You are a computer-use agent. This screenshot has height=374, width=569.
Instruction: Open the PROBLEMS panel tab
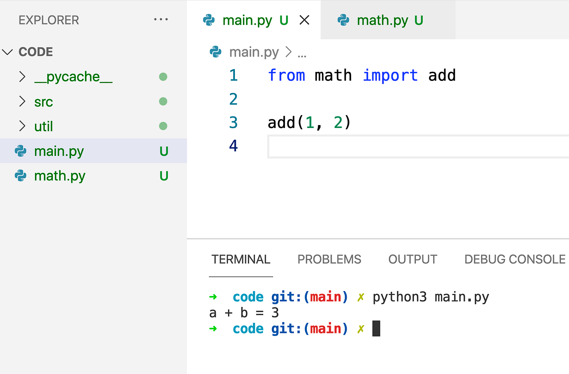(x=329, y=259)
